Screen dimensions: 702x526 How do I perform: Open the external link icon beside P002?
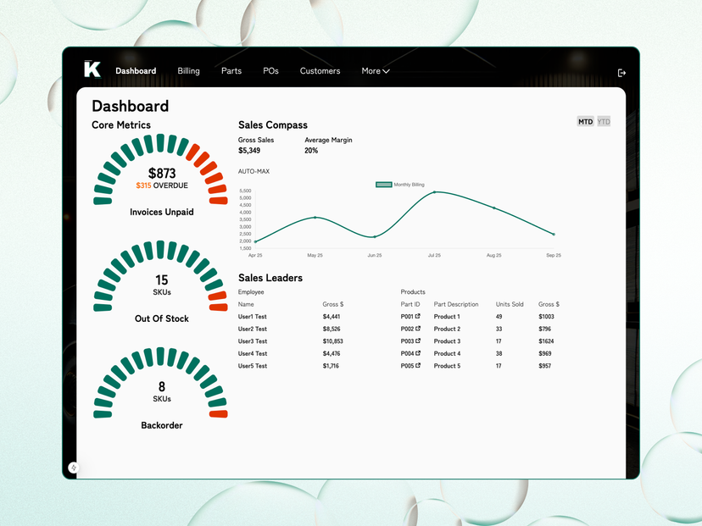[x=418, y=329]
